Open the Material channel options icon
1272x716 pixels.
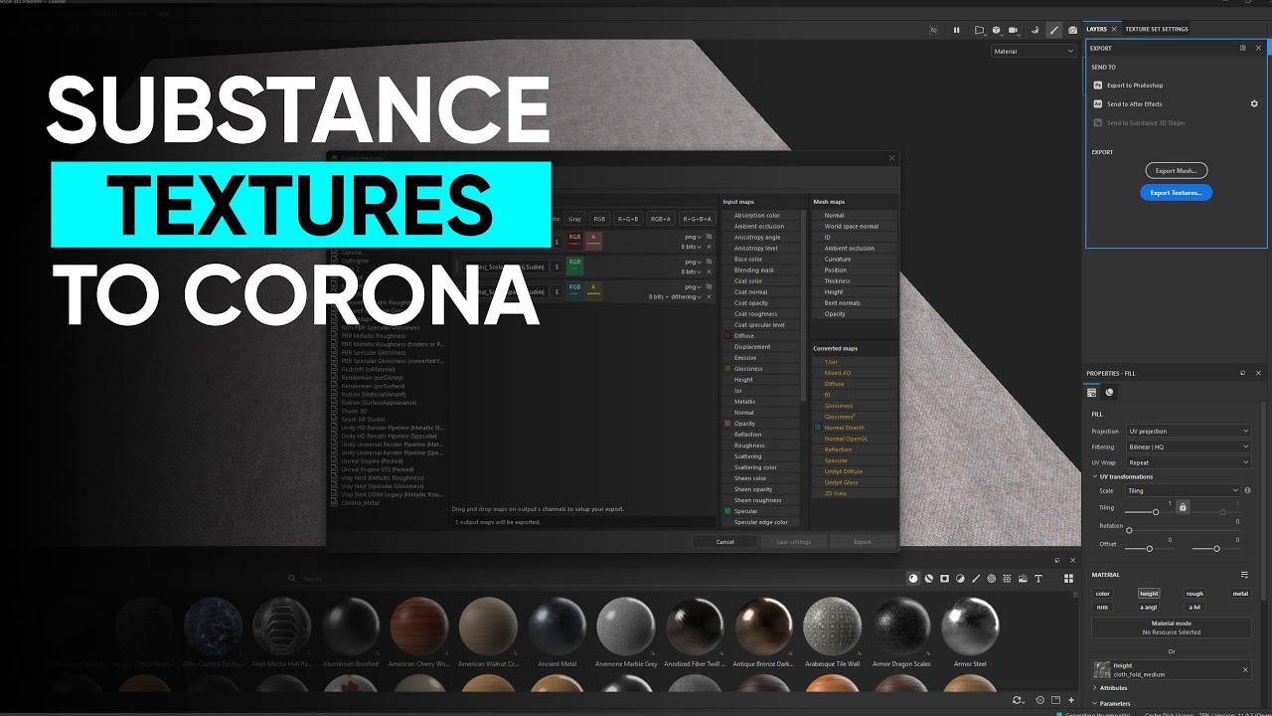pyautogui.click(x=1244, y=575)
